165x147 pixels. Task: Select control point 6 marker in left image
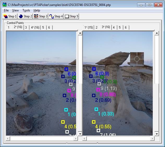pos(66,69)
